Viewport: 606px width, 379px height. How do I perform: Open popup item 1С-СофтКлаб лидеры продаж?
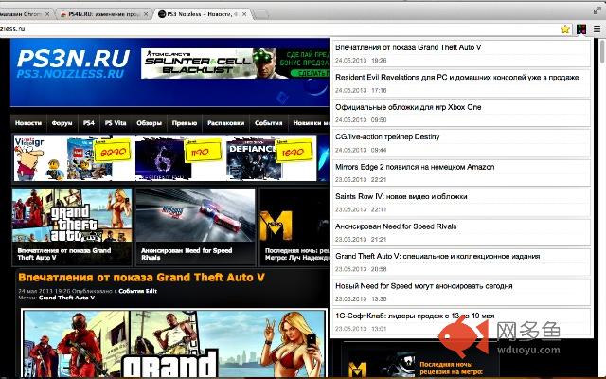tap(461, 322)
